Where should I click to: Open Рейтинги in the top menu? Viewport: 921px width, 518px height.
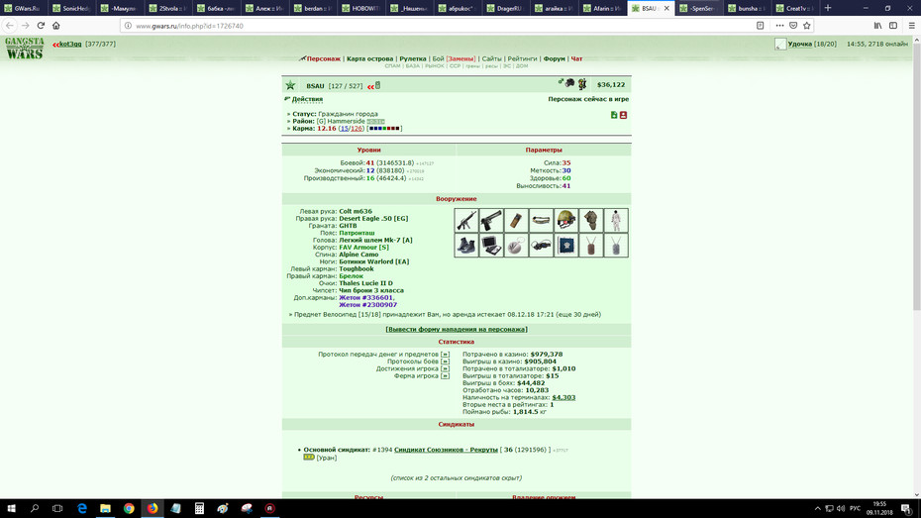[x=522, y=58]
